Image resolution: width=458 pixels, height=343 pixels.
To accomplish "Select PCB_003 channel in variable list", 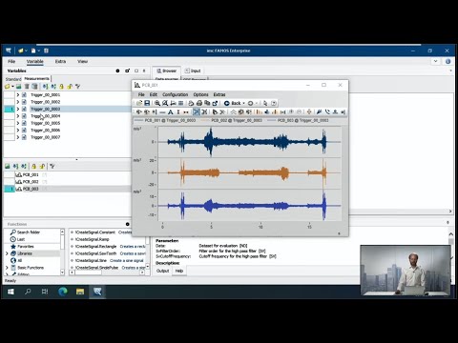I will coord(31,189).
